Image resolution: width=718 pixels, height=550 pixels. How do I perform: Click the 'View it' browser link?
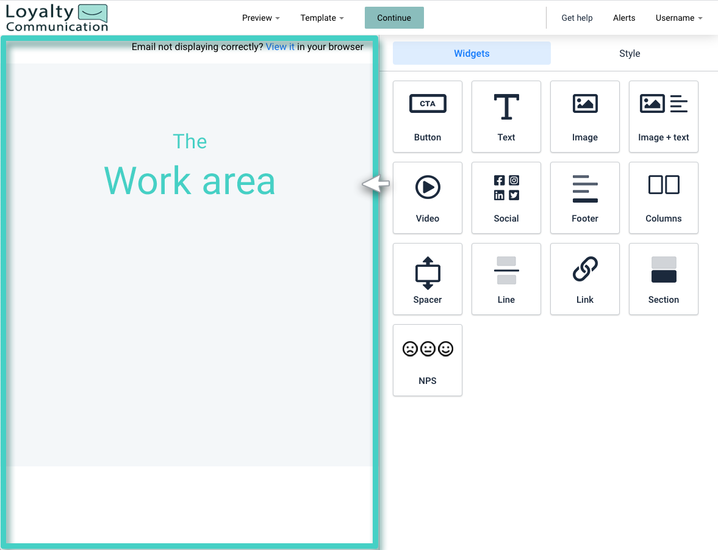[280, 46]
